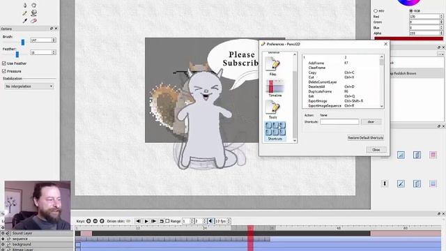
Task: Close the Preferences dialog with X
Action: click(385, 44)
